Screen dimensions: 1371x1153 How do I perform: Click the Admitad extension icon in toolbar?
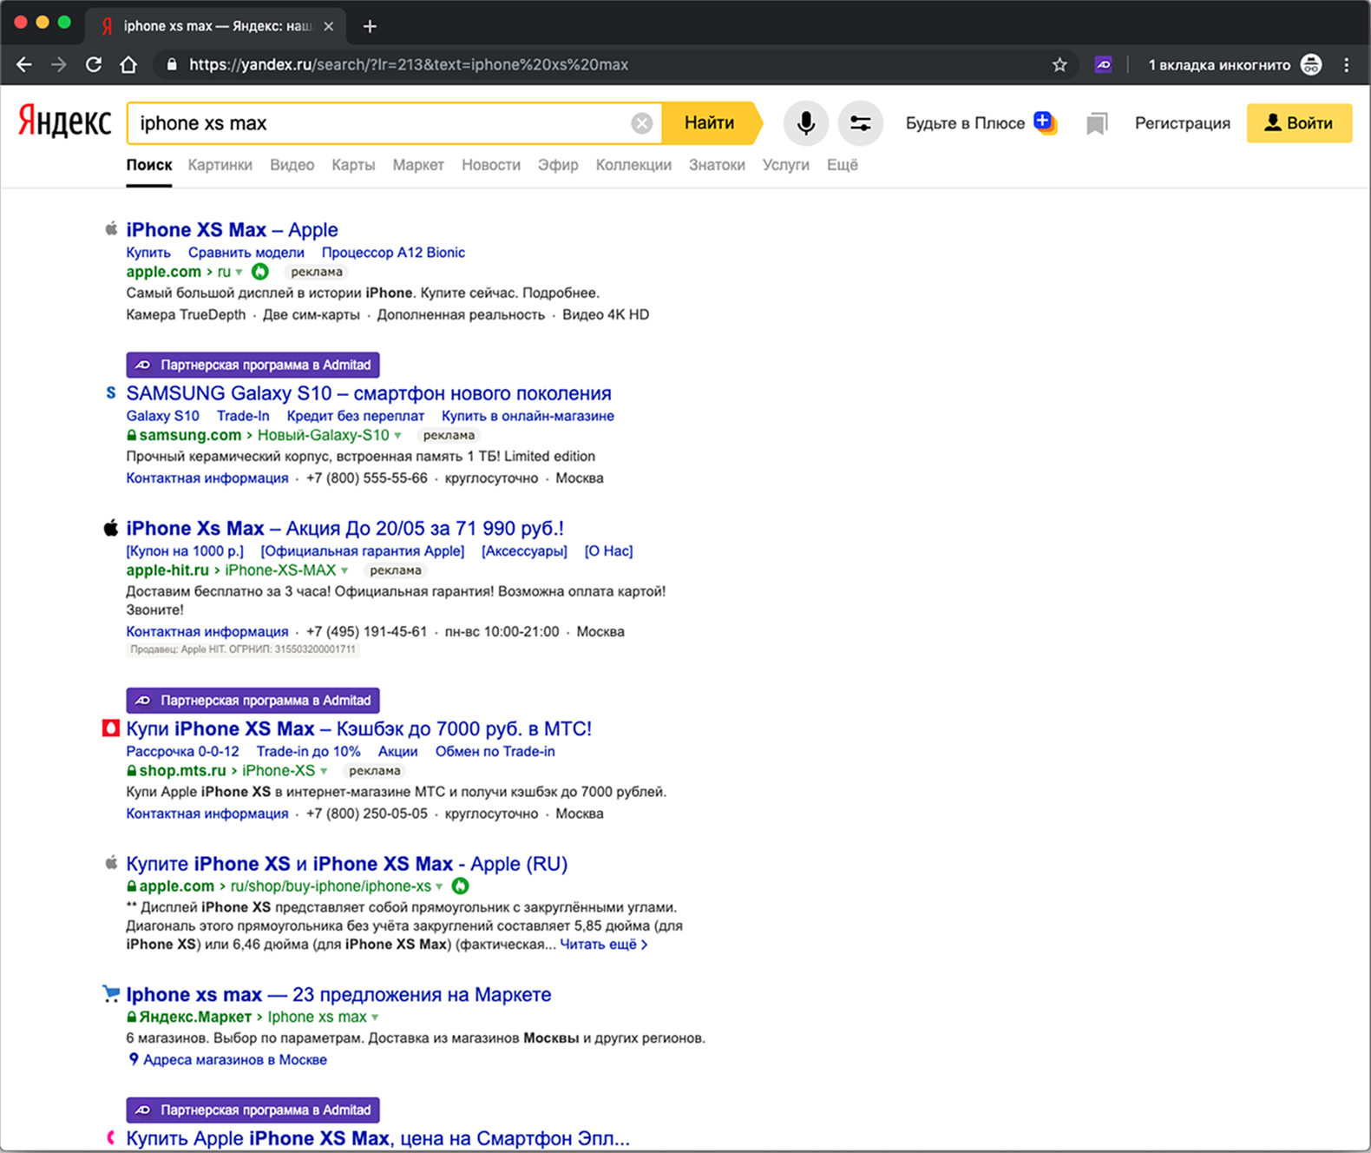[1103, 65]
